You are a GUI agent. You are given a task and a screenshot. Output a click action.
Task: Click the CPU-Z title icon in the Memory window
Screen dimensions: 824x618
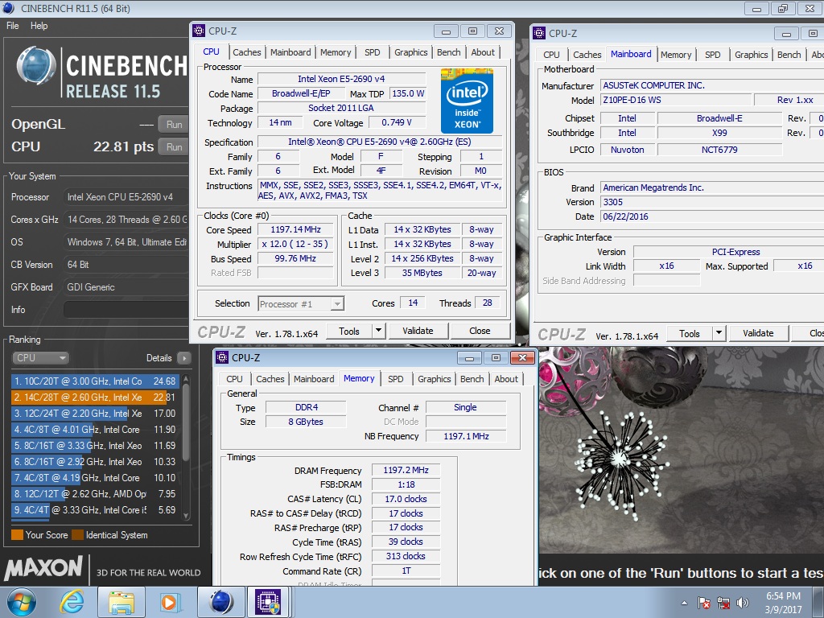point(222,357)
